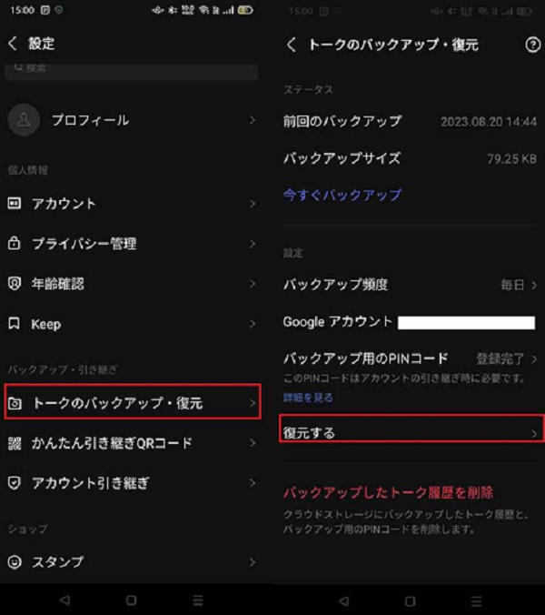Screen dimensions: 545x615
Task: Tap the left screen Android home button
Action: coord(132,600)
